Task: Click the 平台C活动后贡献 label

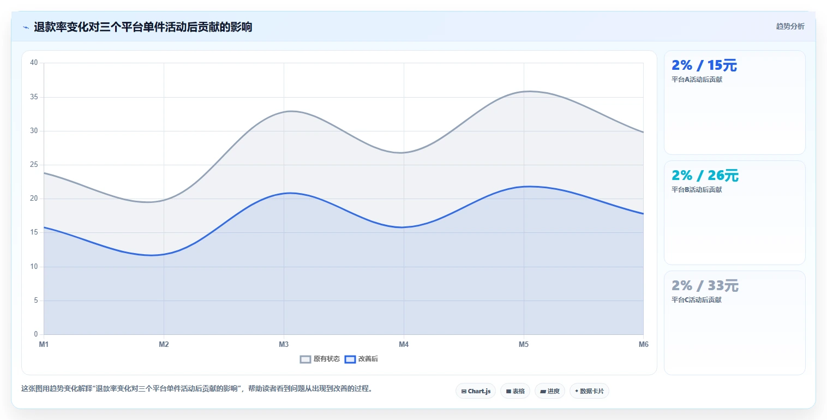Action: (x=697, y=300)
